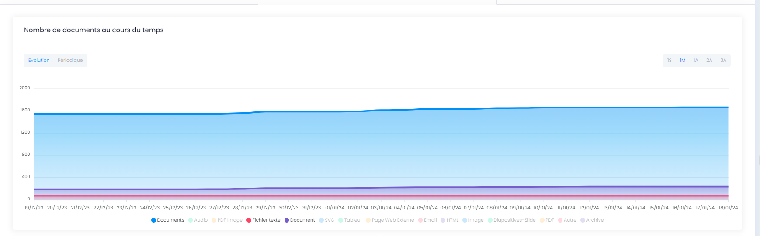
Task: Select the 2A time range
Action: [x=709, y=61]
